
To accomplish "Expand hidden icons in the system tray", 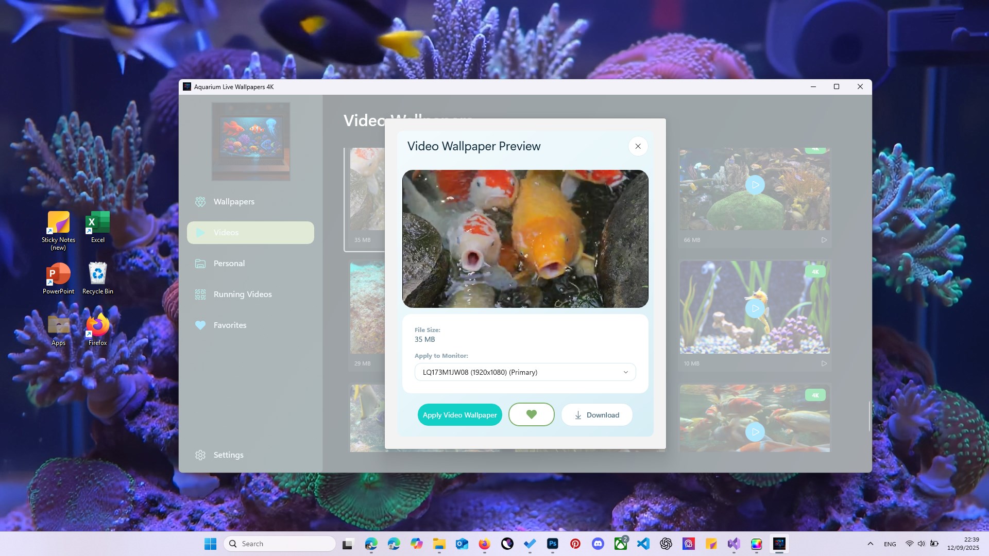I will 871,544.
